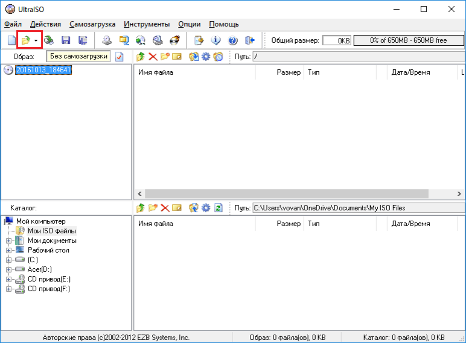Create a new image with the blank page icon
466x343 pixels.
click(11, 40)
